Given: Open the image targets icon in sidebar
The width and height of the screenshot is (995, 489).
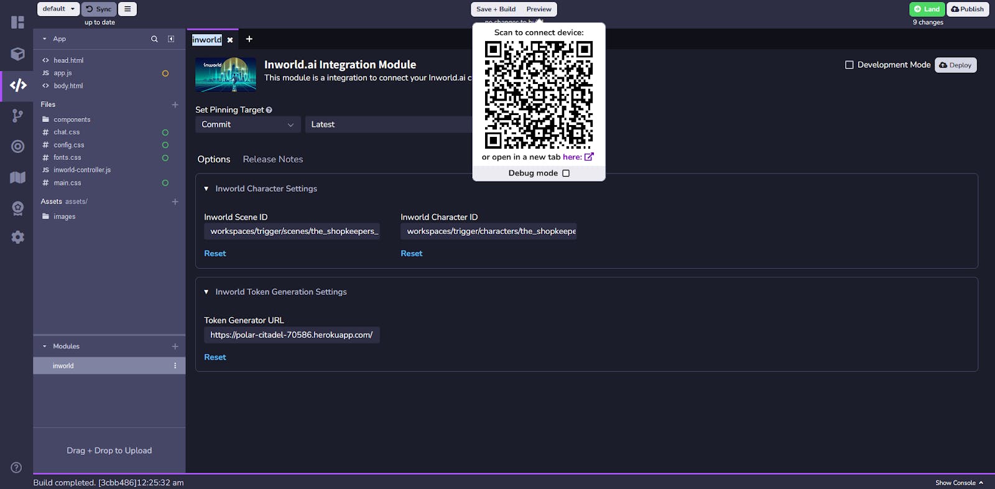Looking at the screenshot, I should tap(17, 146).
